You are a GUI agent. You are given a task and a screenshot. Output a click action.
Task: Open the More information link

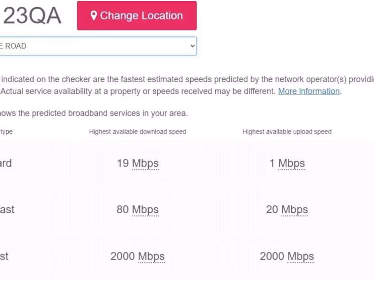(309, 91)
